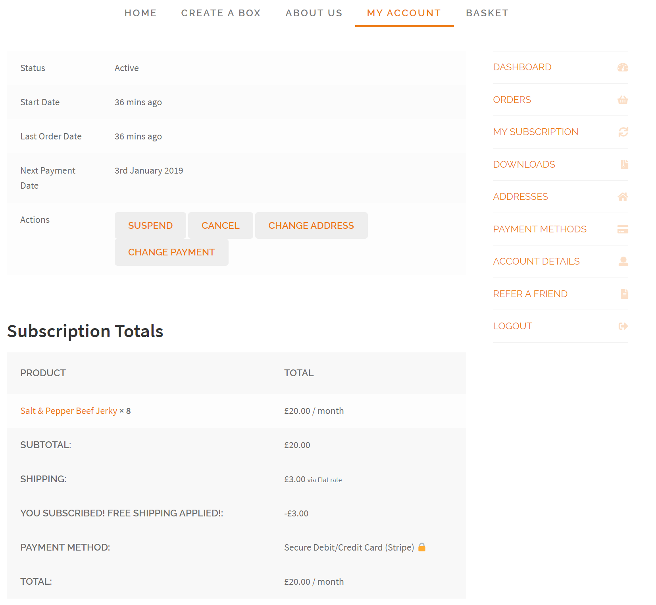The image size is (656, 605).
Task: Select the My Account tab
Action: [404, 13]
